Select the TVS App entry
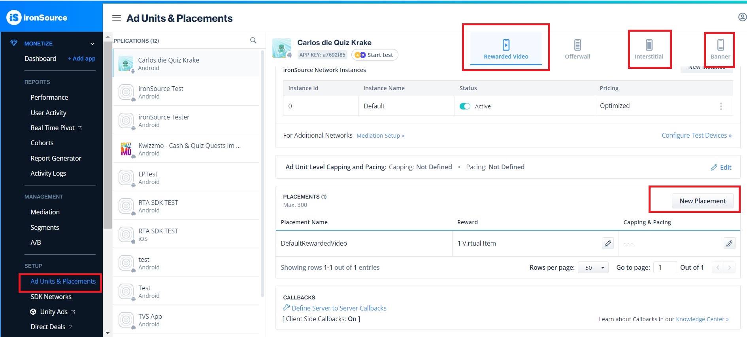This screenshot has width=747, height=337. [186, 319]
